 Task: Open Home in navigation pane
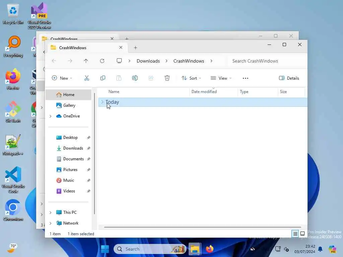pyautogui.click(x=69, y=95)
